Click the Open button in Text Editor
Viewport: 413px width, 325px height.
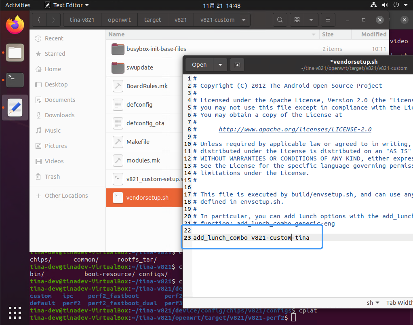pyautogui.click(x=199, y=65)
